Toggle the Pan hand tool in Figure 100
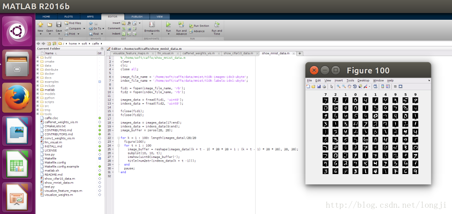Viewport: 452px width, 214px height. coord(350,86)
